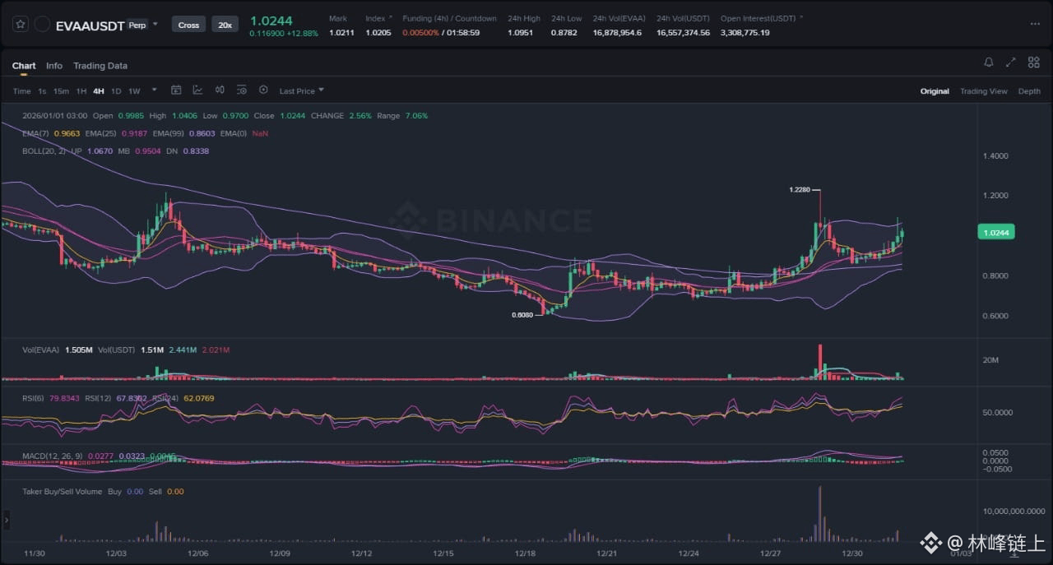Click the circular target chart settings icon

tap(263, 90)
